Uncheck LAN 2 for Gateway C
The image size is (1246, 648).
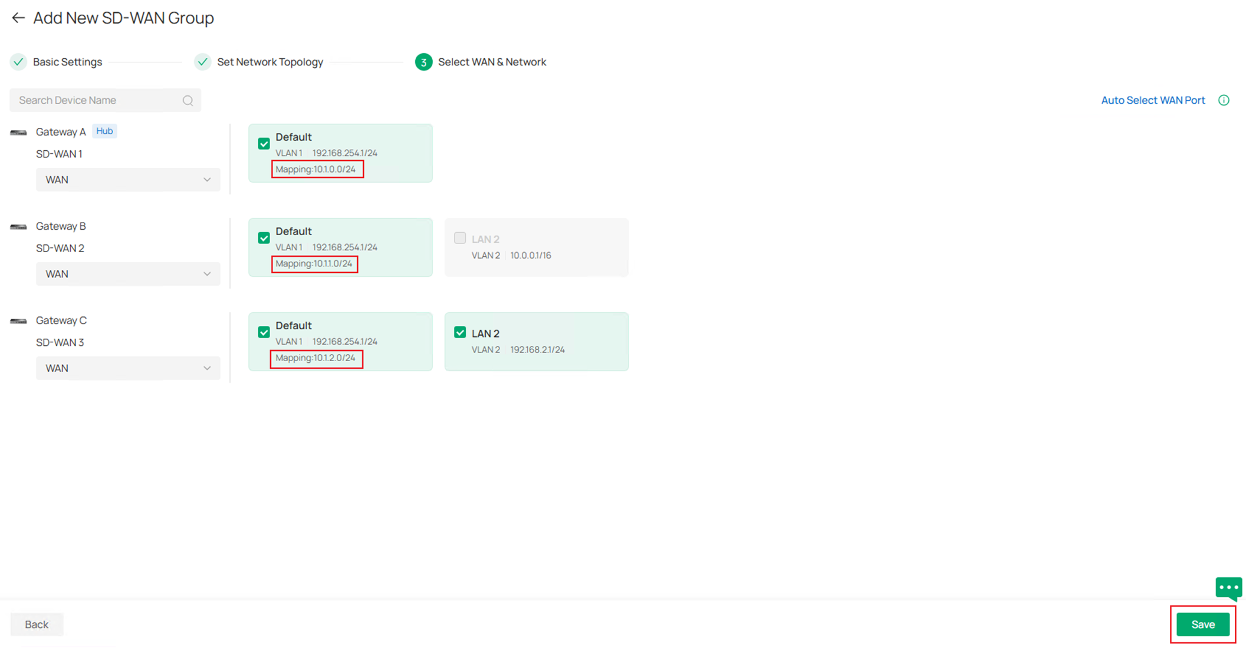459,332
